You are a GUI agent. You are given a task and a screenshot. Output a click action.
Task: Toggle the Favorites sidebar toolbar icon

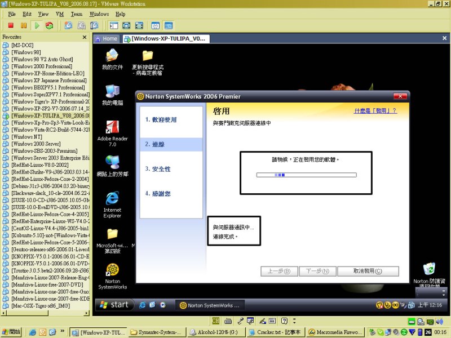tap(114, 25)
